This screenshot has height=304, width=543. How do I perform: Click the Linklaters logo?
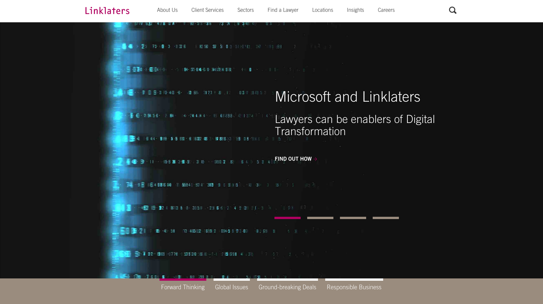pos(107,11)
